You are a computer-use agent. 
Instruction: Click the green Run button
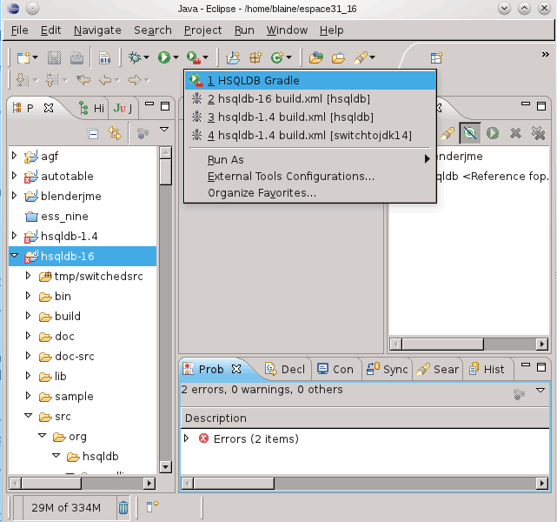[x=164, y=57]
